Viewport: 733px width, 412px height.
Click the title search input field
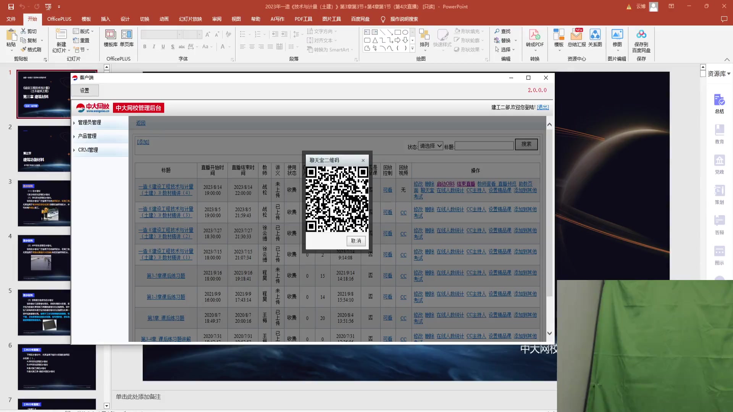pos(484,146)
